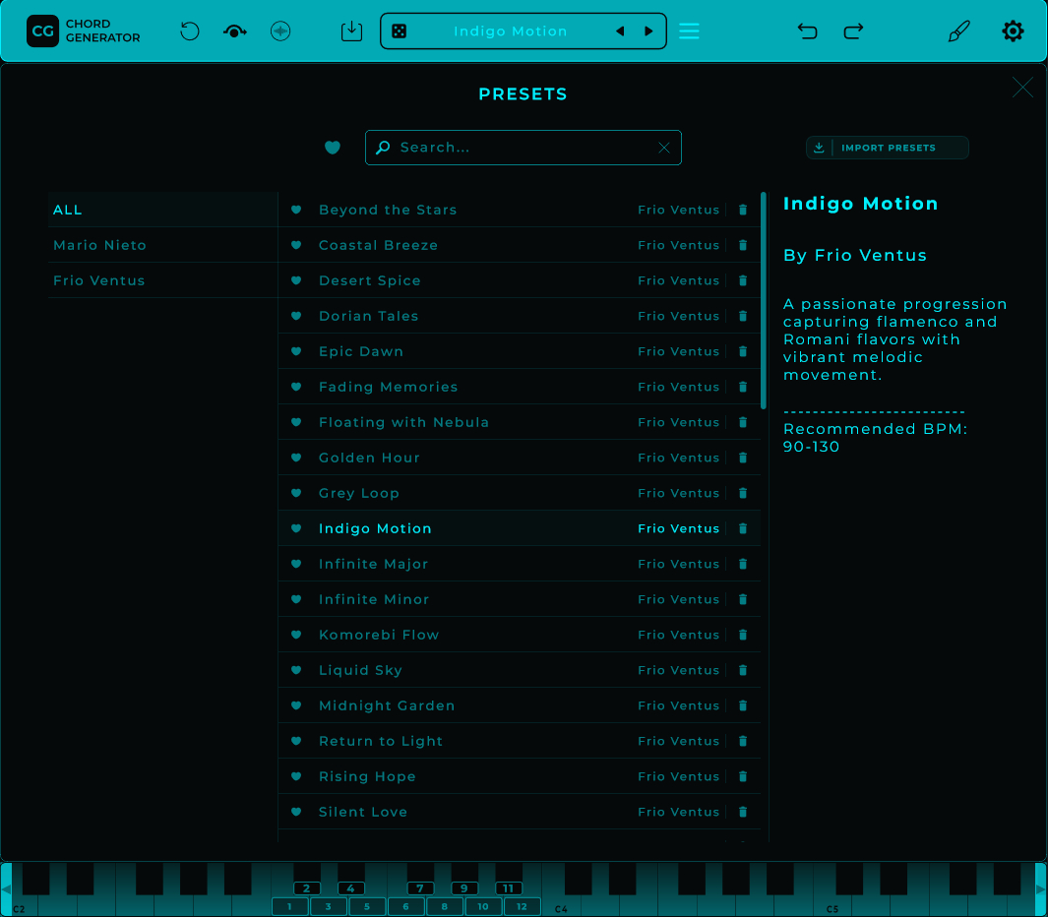Click the preset list vertical scrollbar
Image resolution: width=1048 pixels, height=917 pixels.
click(764, 301)
